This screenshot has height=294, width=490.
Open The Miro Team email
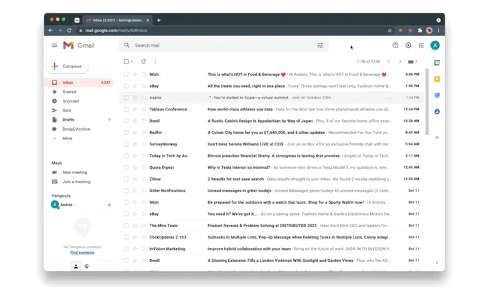pyautogui.click(x=272, y=226)
